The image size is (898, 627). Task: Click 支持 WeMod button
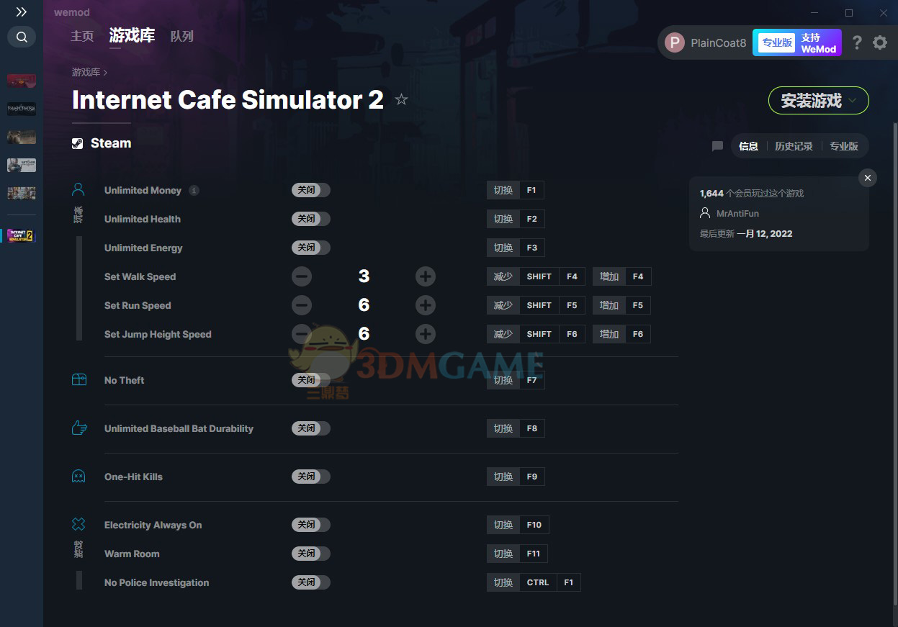click(819, 42)
